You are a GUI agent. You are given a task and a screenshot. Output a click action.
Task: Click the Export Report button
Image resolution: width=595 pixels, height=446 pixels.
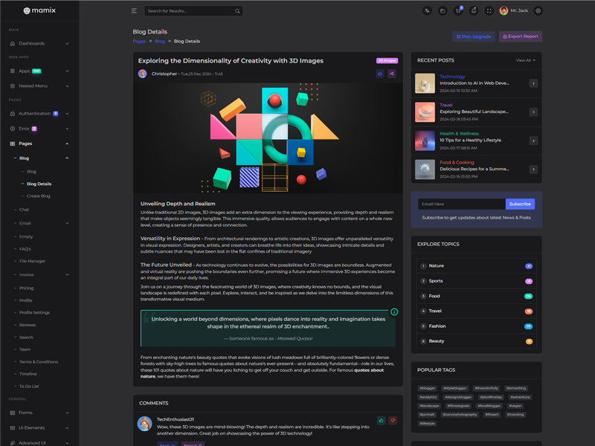point(521,36)
